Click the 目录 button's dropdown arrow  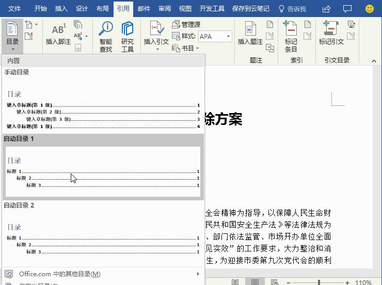pyautogui.click(x=13, y=50)
